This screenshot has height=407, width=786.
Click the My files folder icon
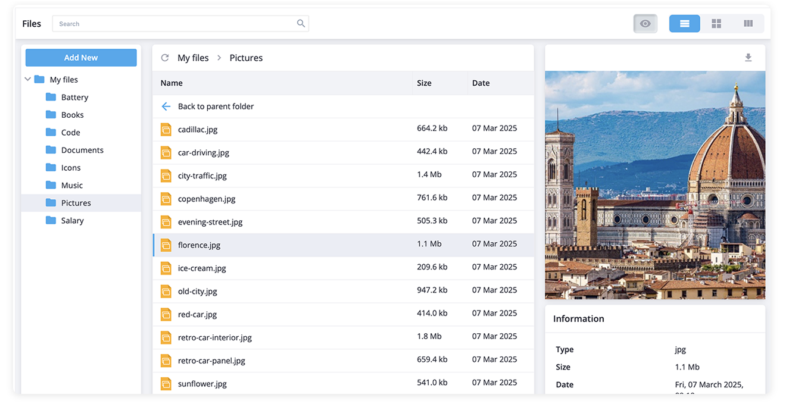point(40,79)
